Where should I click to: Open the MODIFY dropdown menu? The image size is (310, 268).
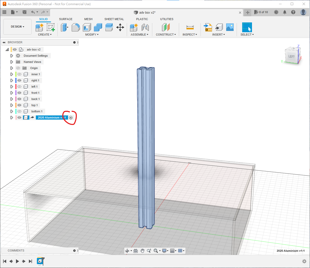(92, 35)
